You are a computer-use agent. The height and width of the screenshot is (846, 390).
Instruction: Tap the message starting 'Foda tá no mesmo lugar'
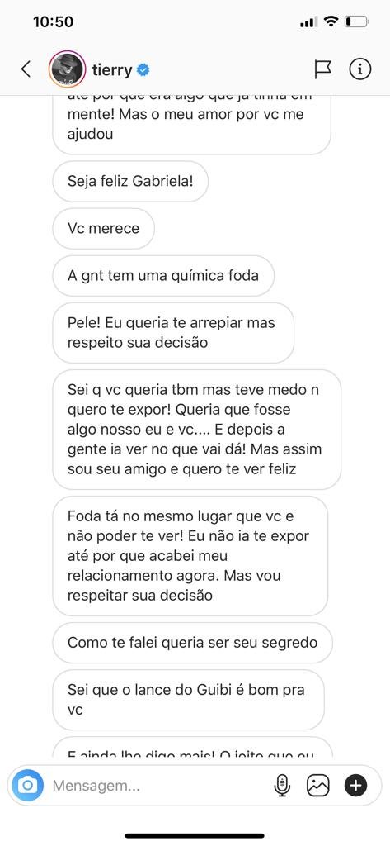pos(190,556)
